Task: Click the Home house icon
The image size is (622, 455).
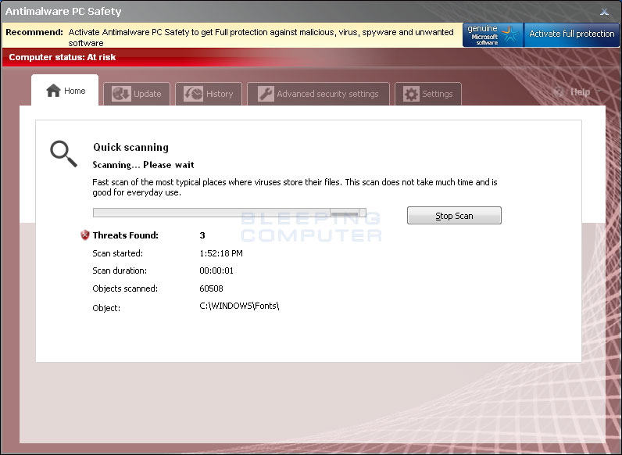Action: point(53,91)
